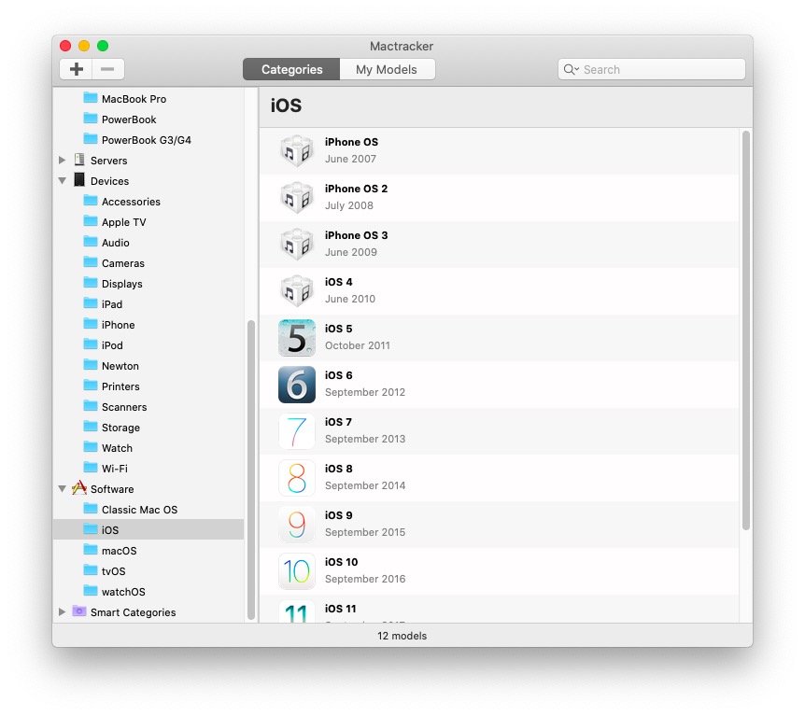Click the model list vertical scrollbar
The image size is (805, 716).
click(x=746, y=330)
